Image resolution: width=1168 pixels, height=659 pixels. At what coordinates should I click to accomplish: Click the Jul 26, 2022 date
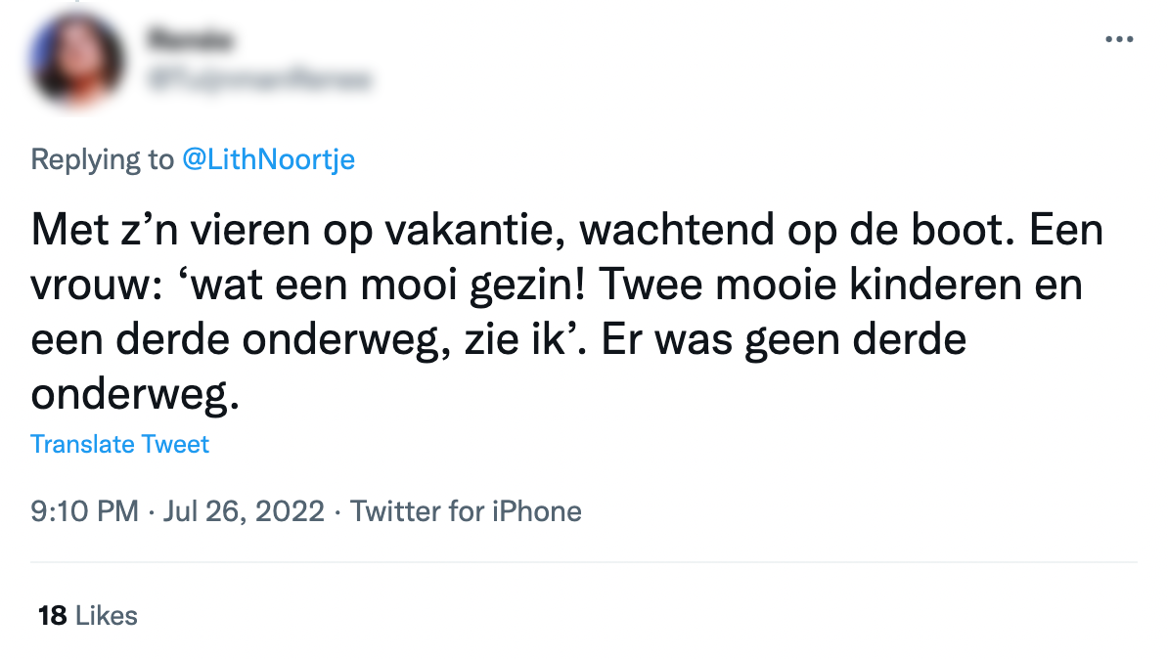pos(244,510)
